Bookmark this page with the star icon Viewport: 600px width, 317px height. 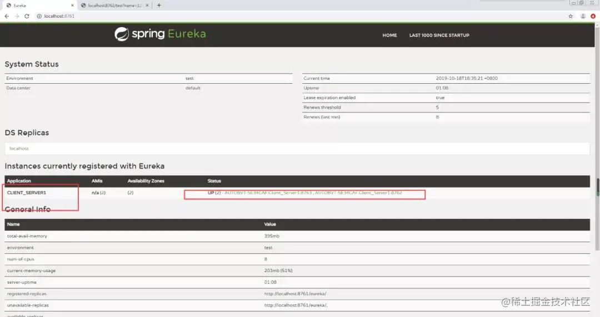[571, 16]
